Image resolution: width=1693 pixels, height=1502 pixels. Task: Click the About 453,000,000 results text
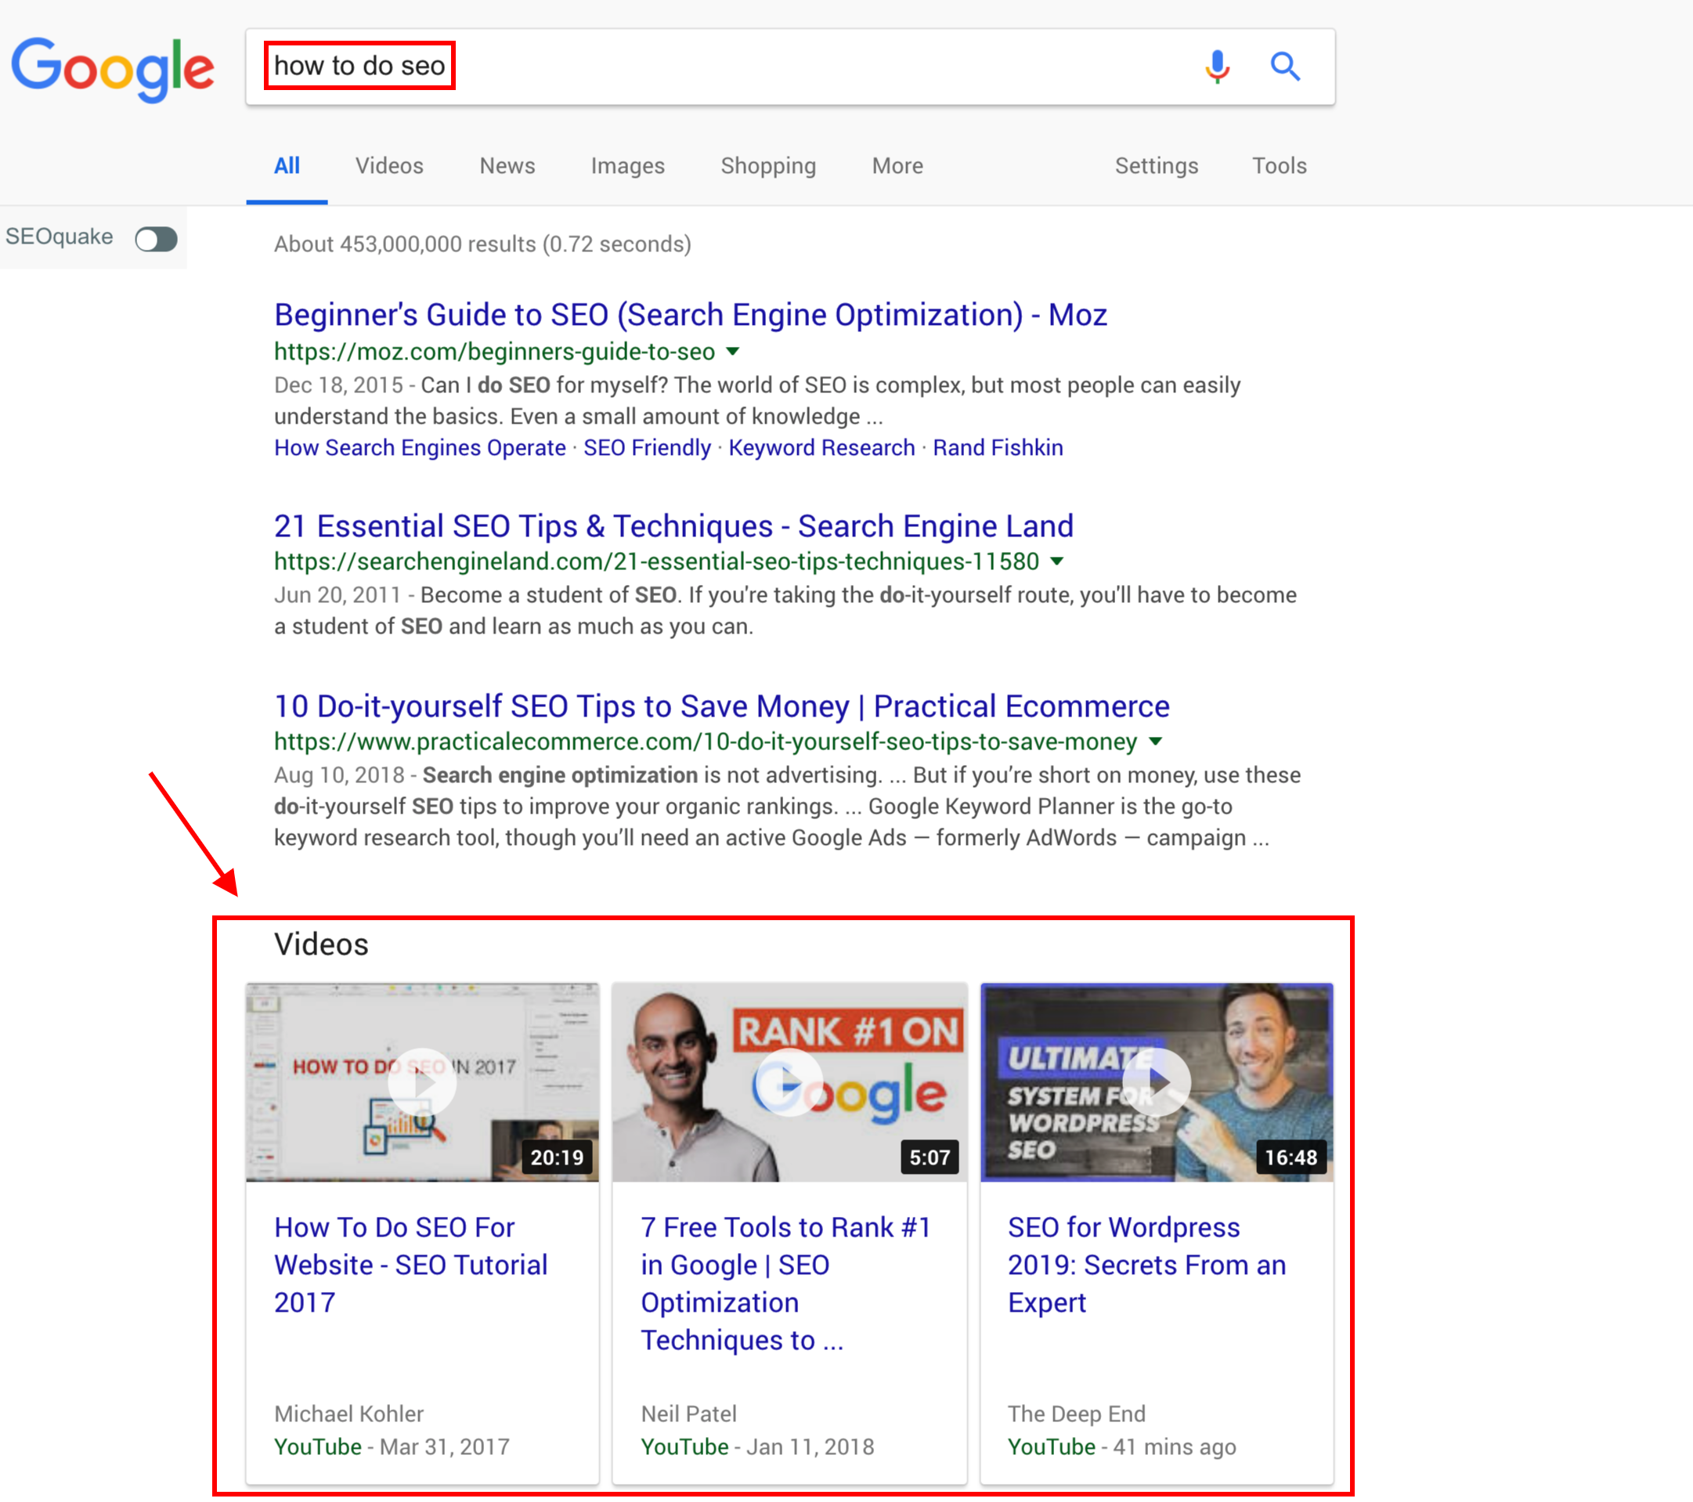tap(483, 244)
